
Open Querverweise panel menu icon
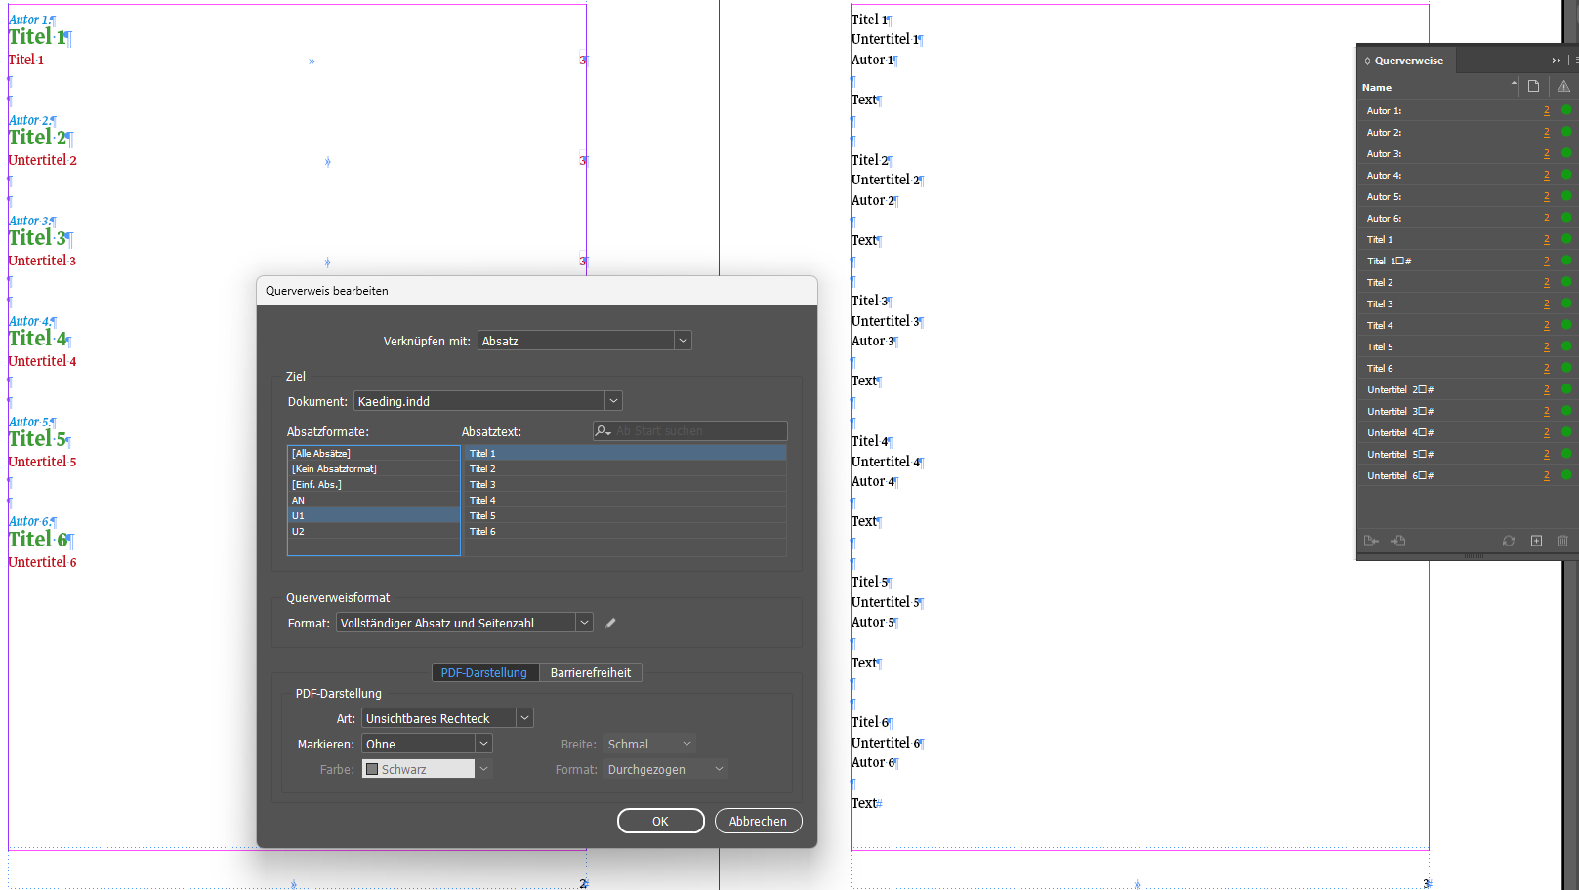click(1575, 60)
